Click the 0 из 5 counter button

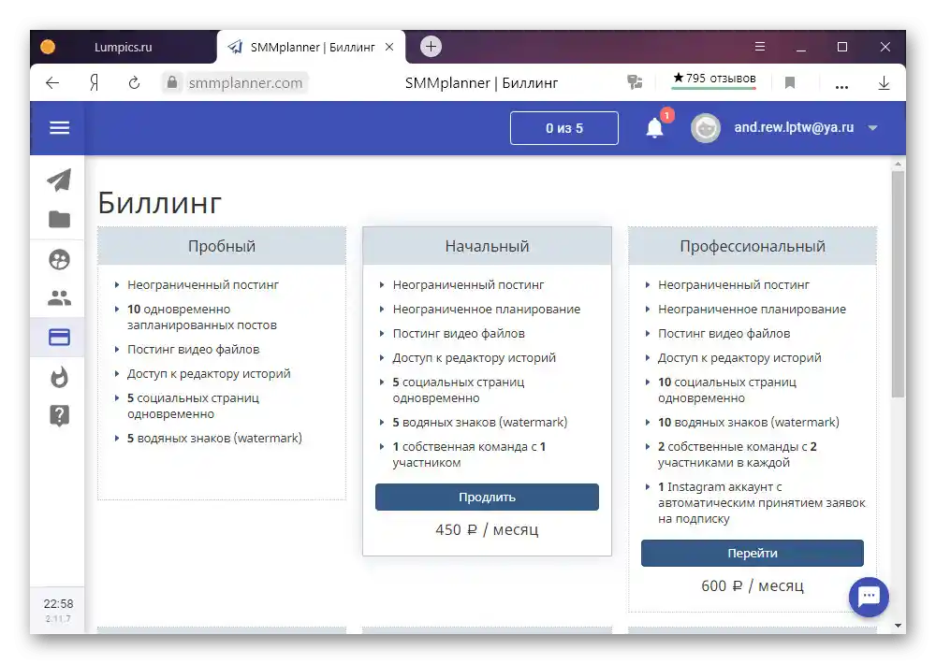(x=564, y=128)
